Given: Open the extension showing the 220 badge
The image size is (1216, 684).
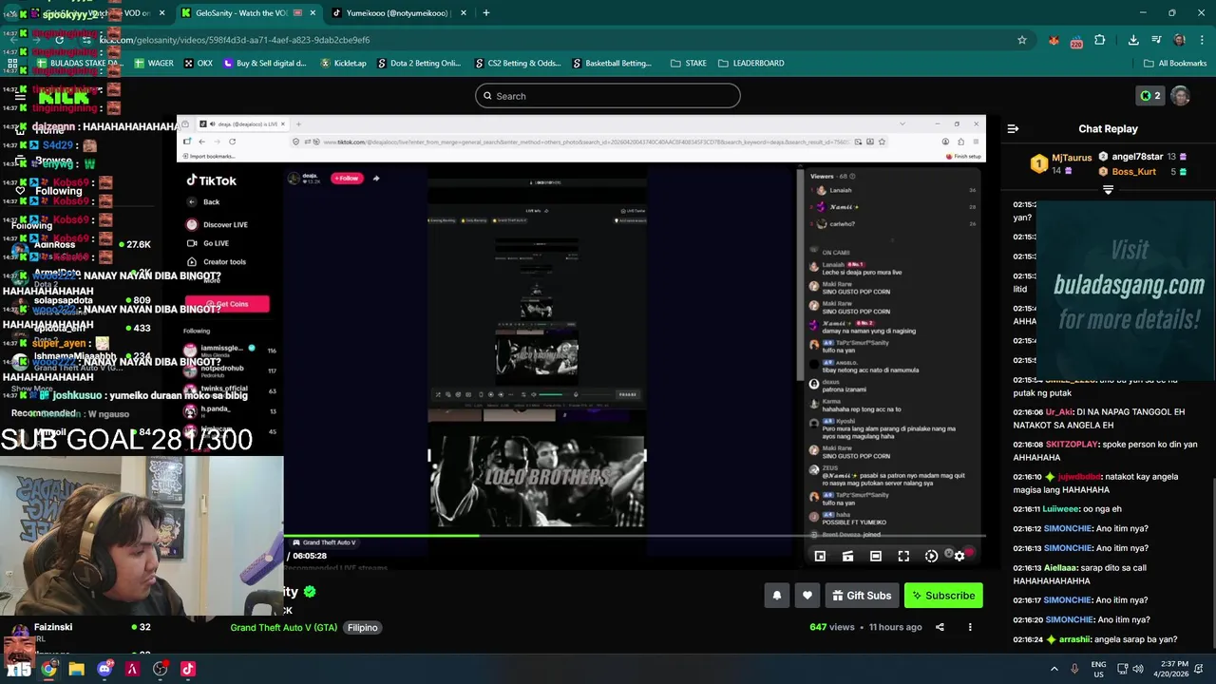Looking at the screenshot, I should coord(1076,40).
